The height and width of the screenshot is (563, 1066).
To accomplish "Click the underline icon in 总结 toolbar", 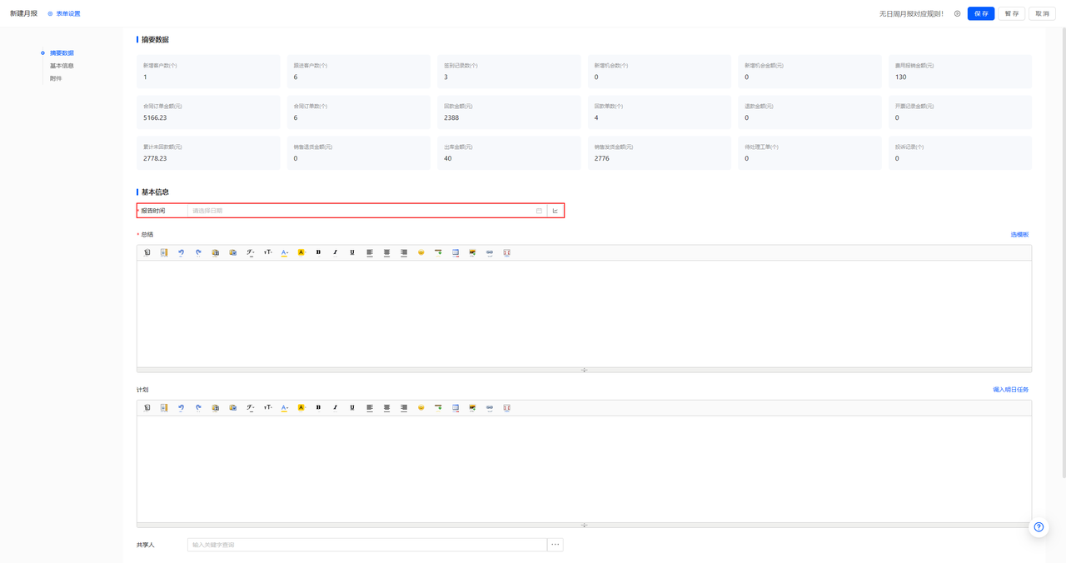I will click(x=352, y=252).
